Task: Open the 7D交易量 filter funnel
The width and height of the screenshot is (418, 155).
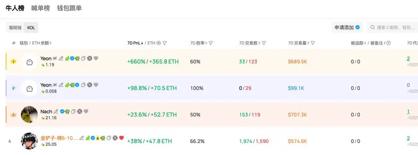Action: point(313,43)
